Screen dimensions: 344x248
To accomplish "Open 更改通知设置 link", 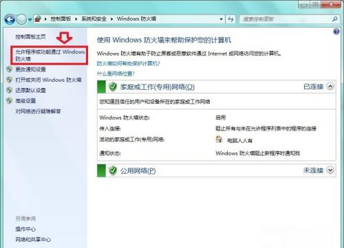I will 30,69.
